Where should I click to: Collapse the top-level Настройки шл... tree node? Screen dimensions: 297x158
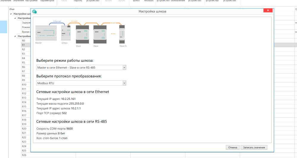12,14
